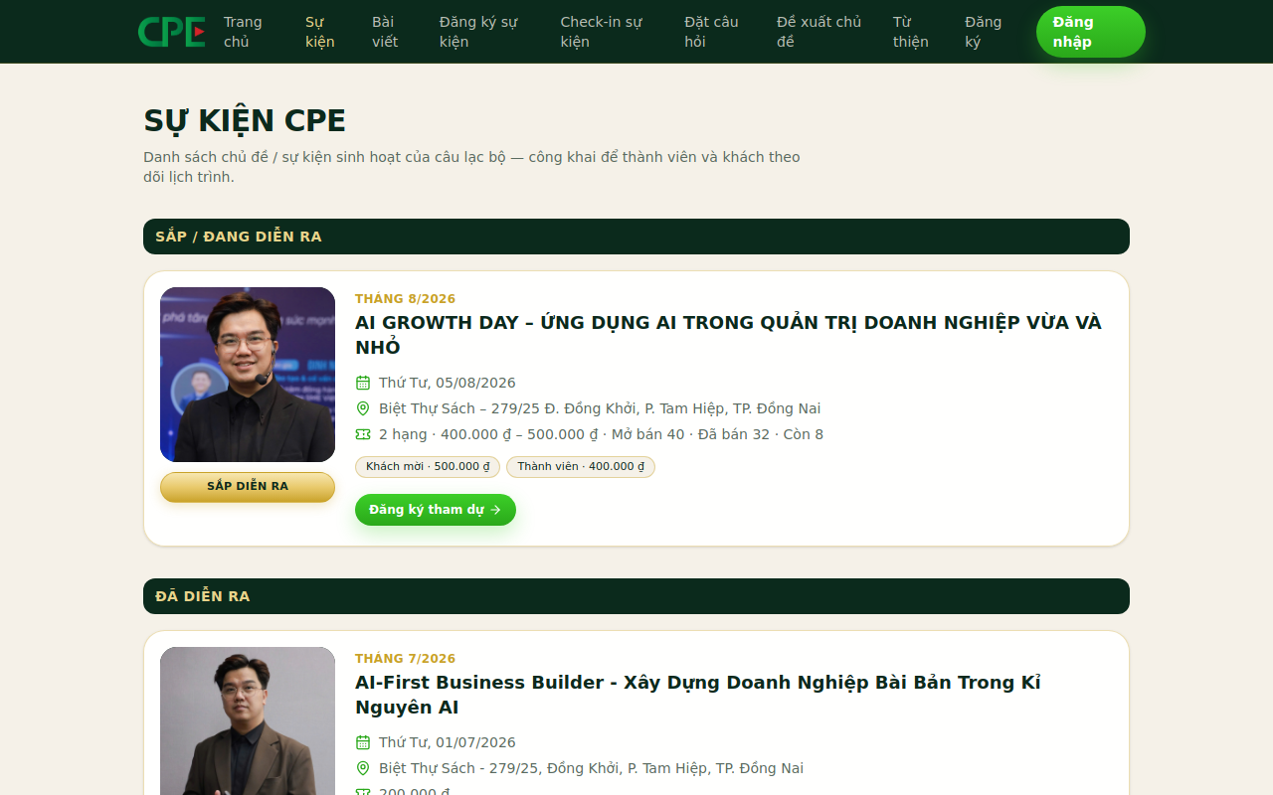Click location pin icon beside 279/25, Đồng Khởi address
The width and height of the screenshot is (1273, 795).
363,768
